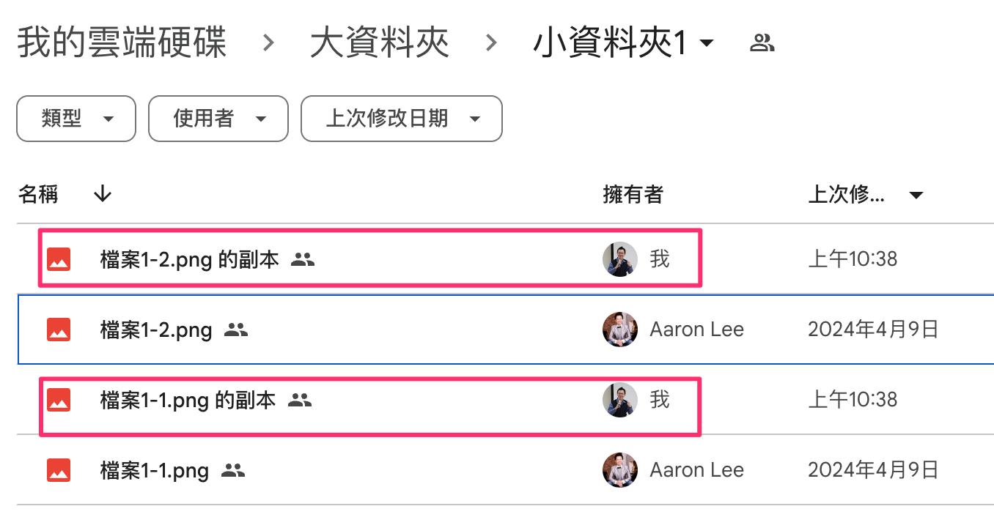Screen dimensions: 994x517
Task: Open the last-modified column dropdown arrow
Action: tap(916, 195)
